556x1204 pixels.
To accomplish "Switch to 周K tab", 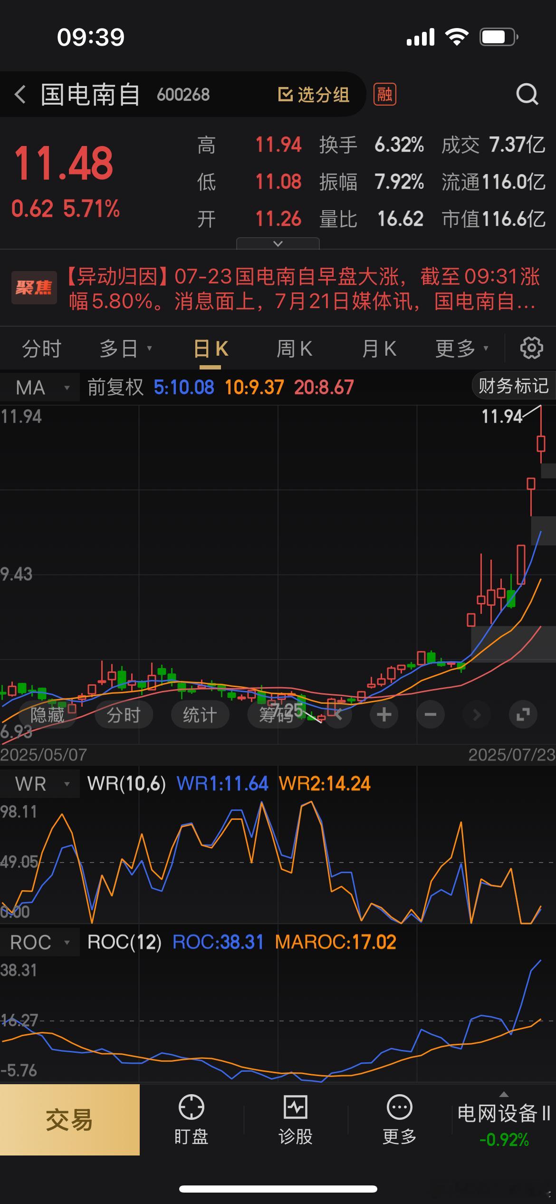I will click(x=295, y=349).
